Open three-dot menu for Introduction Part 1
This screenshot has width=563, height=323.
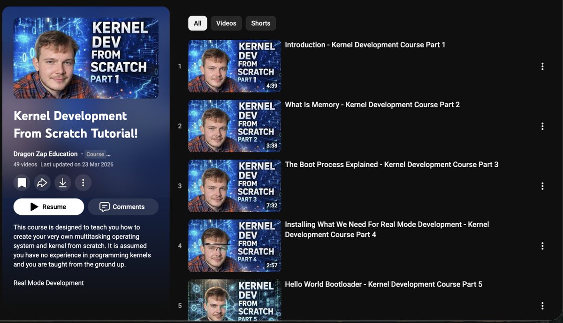coord(542,66)
